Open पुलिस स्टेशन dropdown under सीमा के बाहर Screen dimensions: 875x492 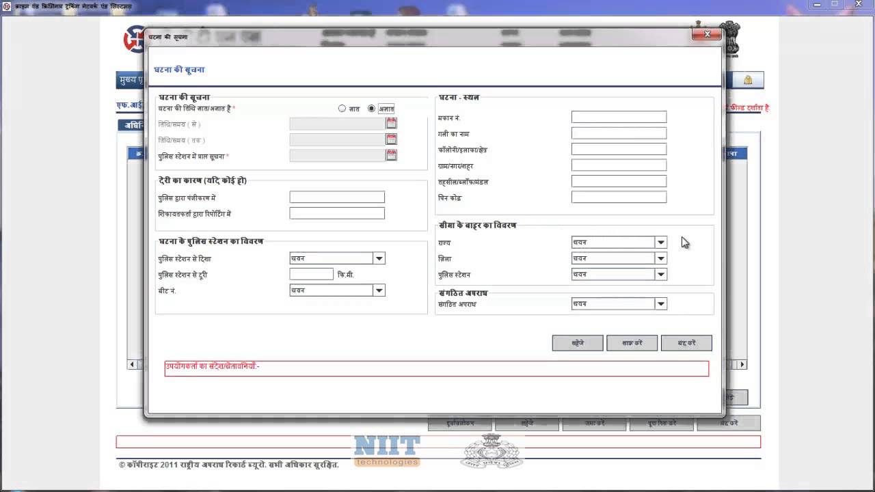[x=660, y=275]
